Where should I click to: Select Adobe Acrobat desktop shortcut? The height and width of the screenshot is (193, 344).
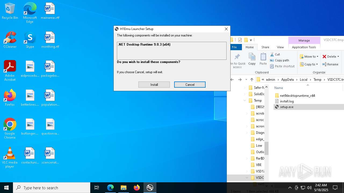10,71
